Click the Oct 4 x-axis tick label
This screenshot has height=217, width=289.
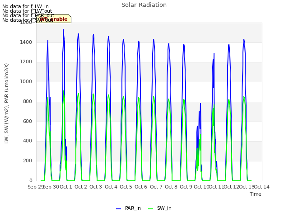pyautogui.click(x=111, y=187)
